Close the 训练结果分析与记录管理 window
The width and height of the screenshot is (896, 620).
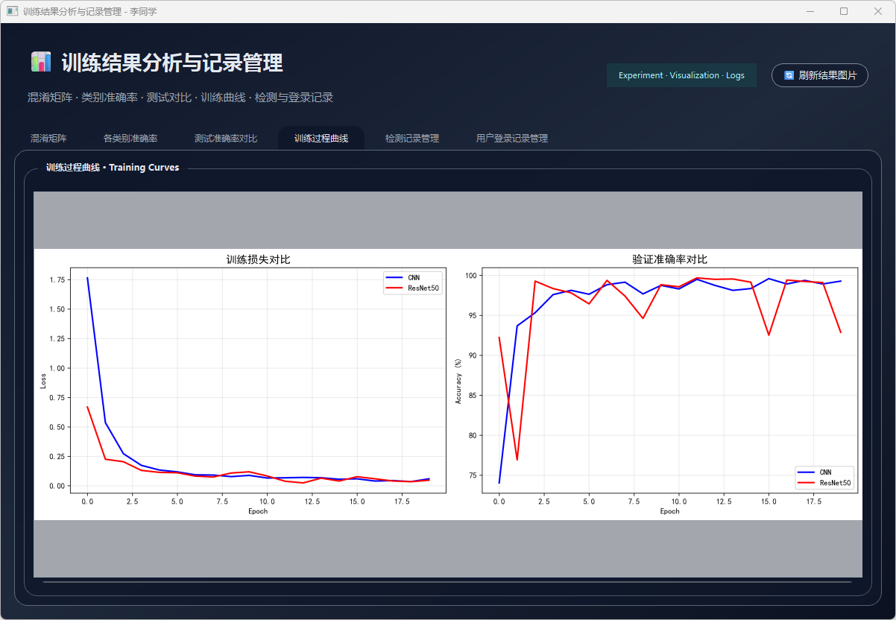[877, 12]
